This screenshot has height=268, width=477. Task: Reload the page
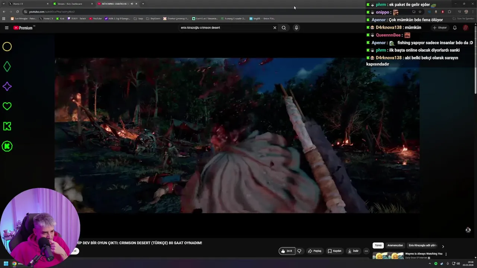click(x=17, y=12)
